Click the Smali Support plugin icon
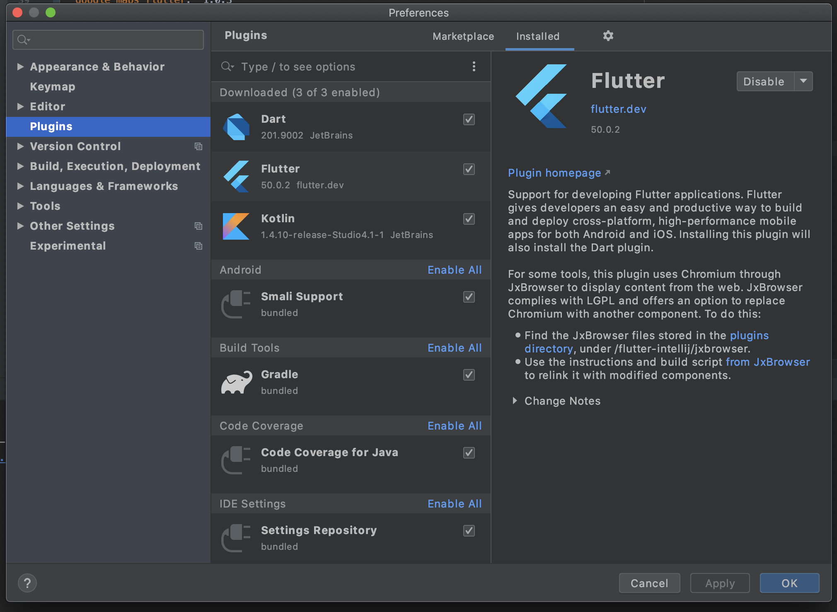The image size is (837, 612). tap(236, 304)
